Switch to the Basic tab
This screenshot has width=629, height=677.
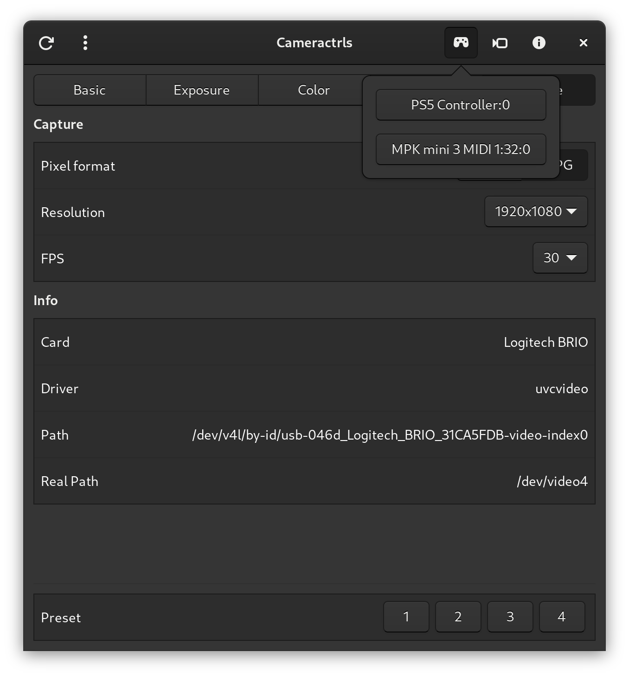click(x=90, y=90)
